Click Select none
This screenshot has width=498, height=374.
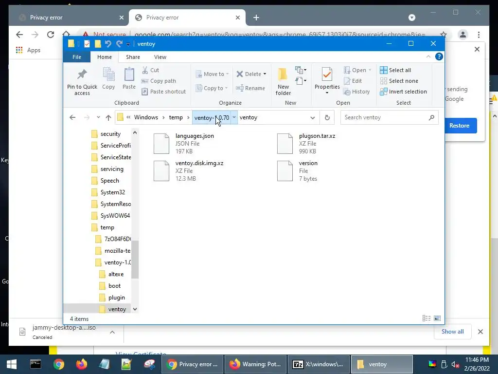(x=399, y=81)
